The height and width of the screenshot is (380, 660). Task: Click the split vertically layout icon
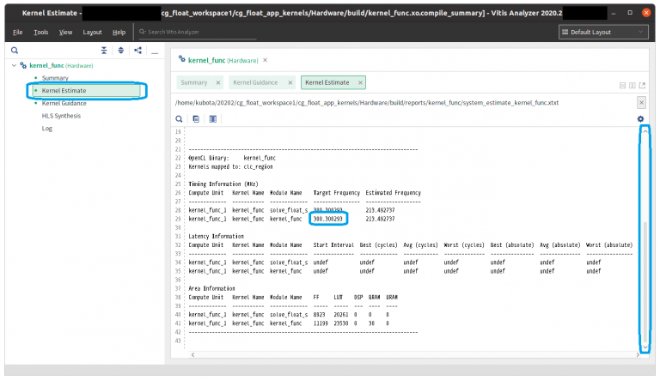tap(633, 85)
